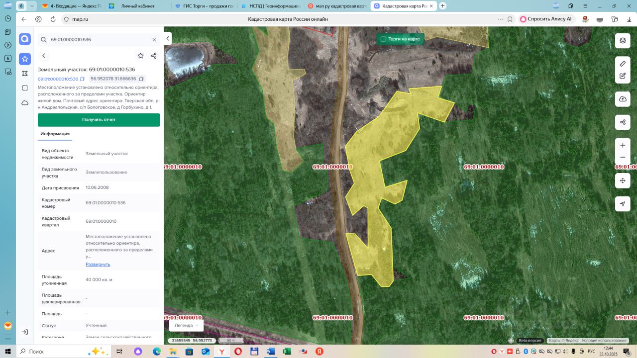Screen dimensions: 637x358
Task: Open the map layers panel
Action: point(623,40)
